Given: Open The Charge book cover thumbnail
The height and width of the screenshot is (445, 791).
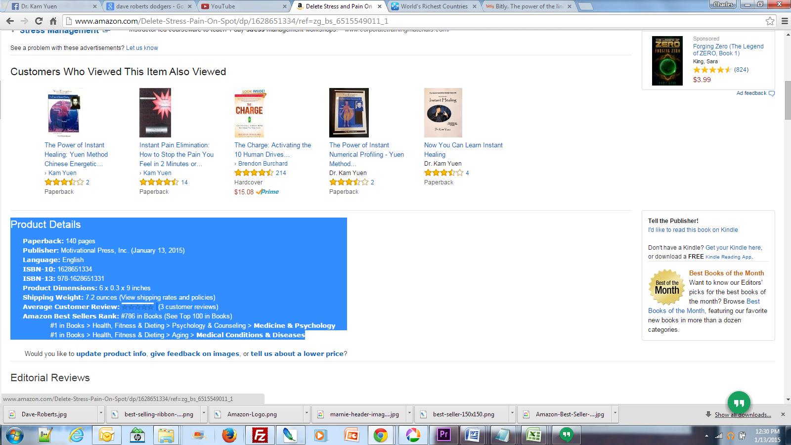Looking at the screenshot, I should click(249, 113).
